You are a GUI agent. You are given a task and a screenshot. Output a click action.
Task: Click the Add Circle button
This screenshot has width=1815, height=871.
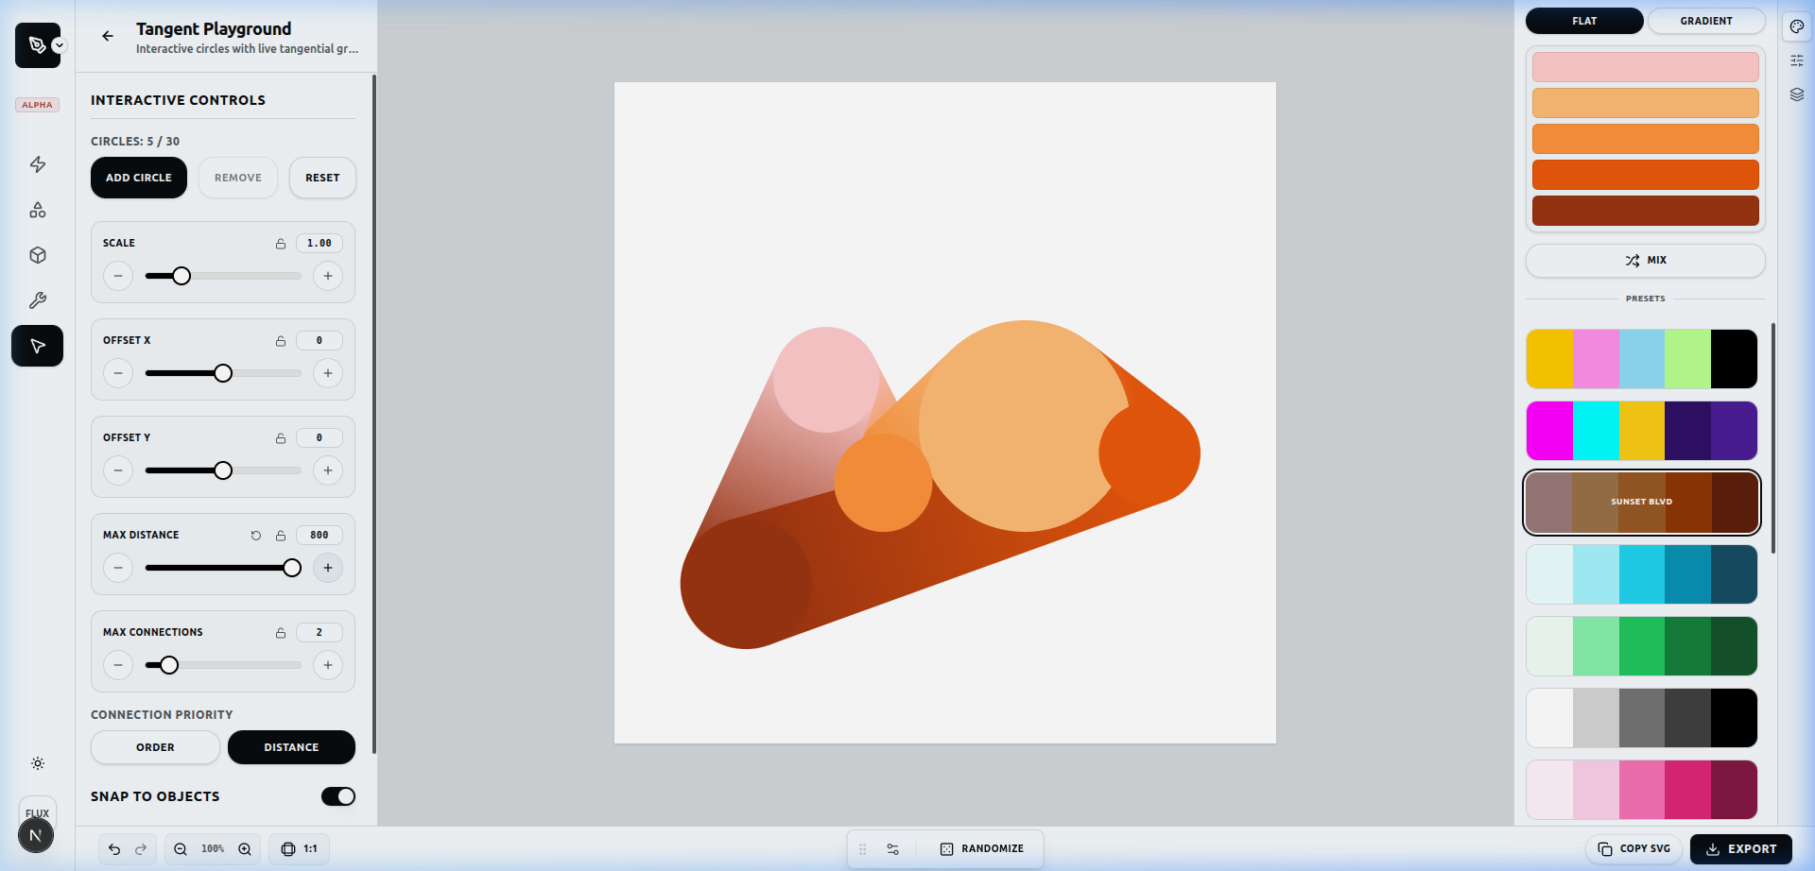pos(139,178)
